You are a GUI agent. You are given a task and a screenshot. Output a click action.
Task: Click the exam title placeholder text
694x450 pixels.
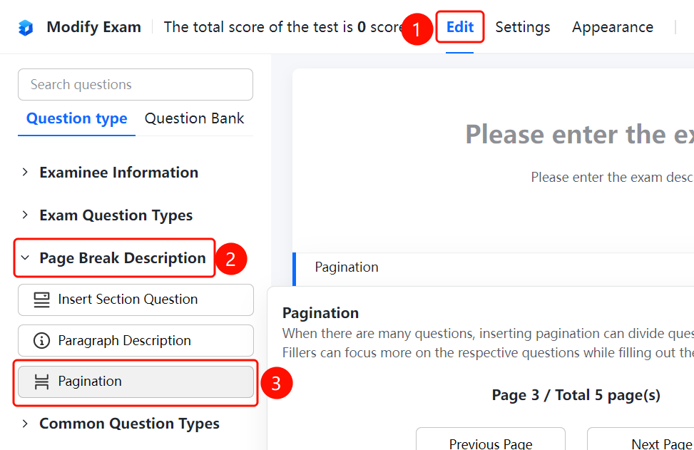click(579, 134)
